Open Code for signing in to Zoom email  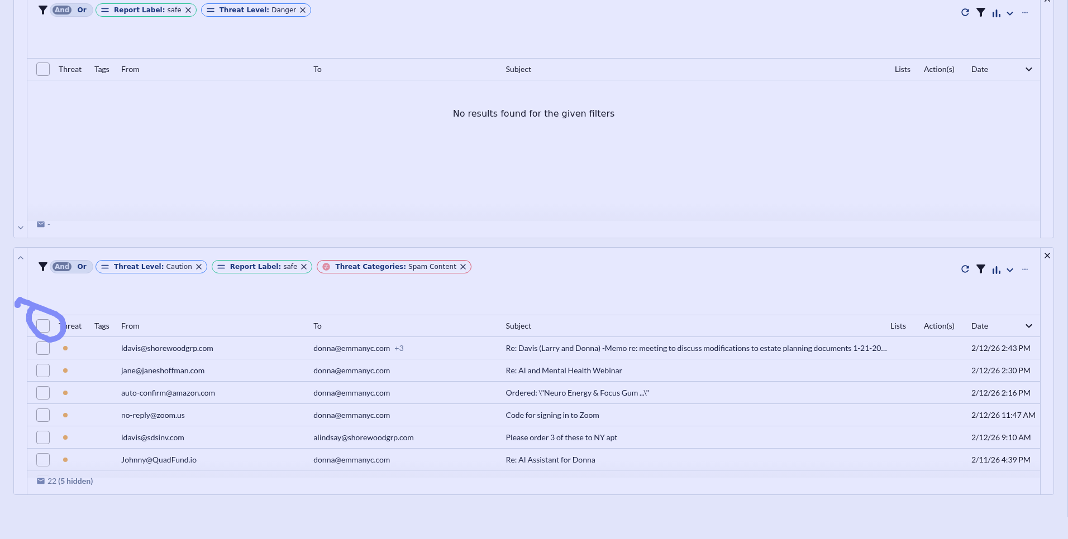coord(552,415)
